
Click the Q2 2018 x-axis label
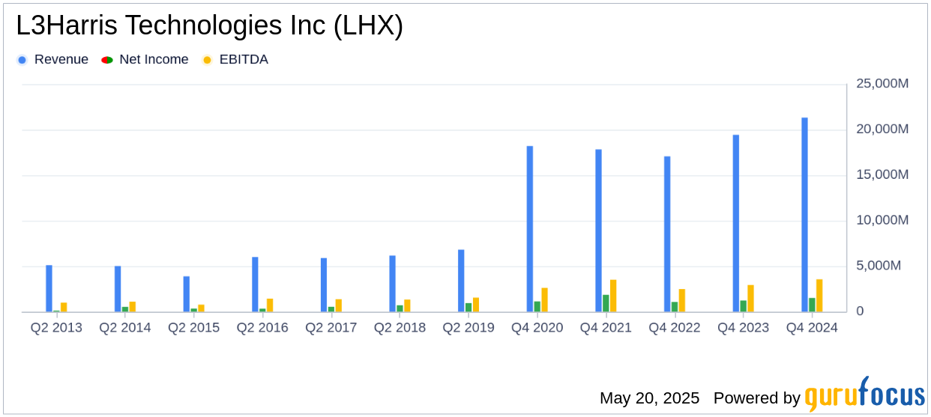400,328
